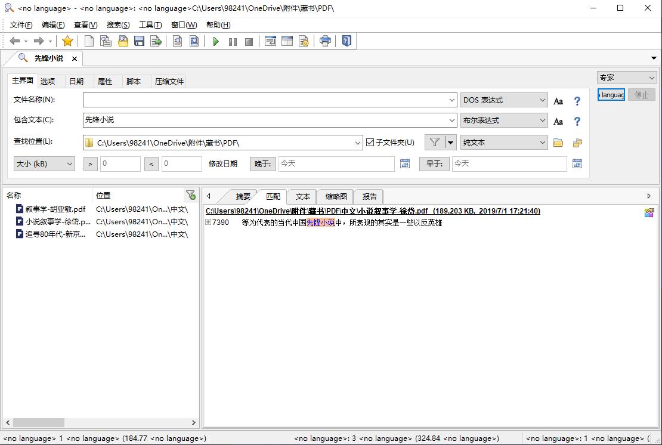Open the DOS 表达式 dropdown

pos(504,100)
